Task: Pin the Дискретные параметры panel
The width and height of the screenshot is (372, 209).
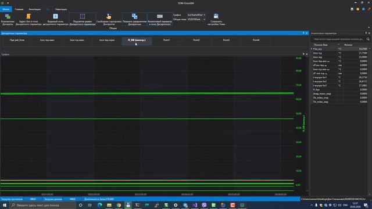Action: pyautogui.click(x=303, y=33)
